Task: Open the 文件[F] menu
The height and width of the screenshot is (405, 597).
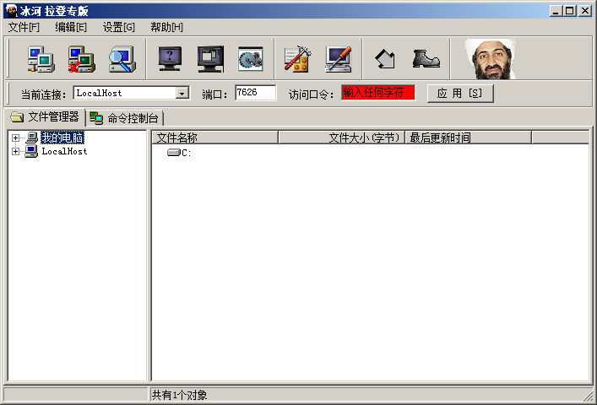Action: point(24,27)
